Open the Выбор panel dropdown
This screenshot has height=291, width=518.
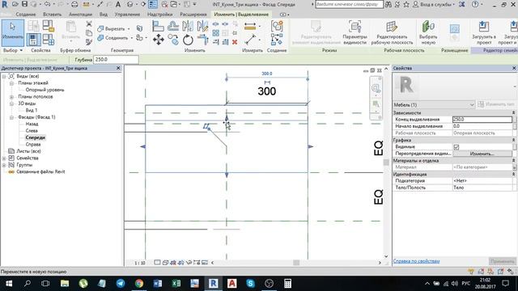[13, 50]
